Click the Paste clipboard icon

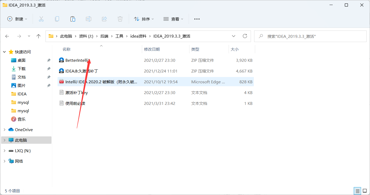[73, 19]
